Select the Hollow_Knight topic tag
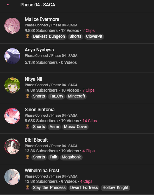The width and height of the screenshot is (154, 195). coord(115,188)
